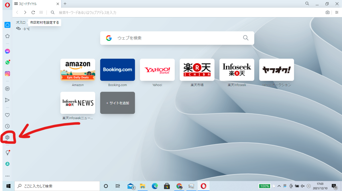Open Settings gear icon in sidebar

(x=7, y=138)
